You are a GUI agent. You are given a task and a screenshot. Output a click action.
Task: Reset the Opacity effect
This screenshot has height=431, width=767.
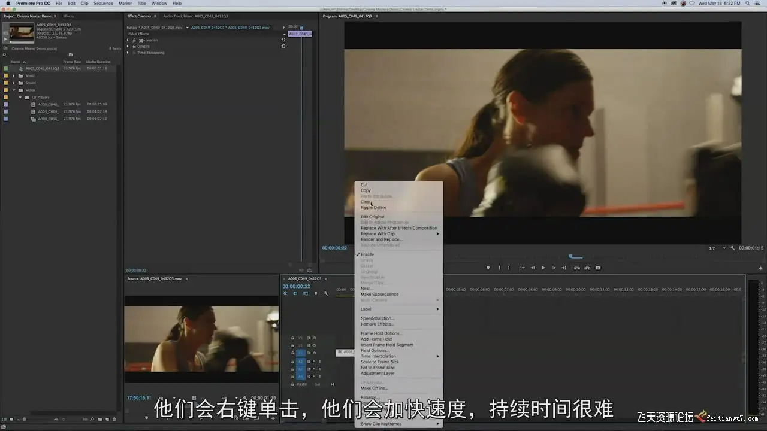click(283, 46)
